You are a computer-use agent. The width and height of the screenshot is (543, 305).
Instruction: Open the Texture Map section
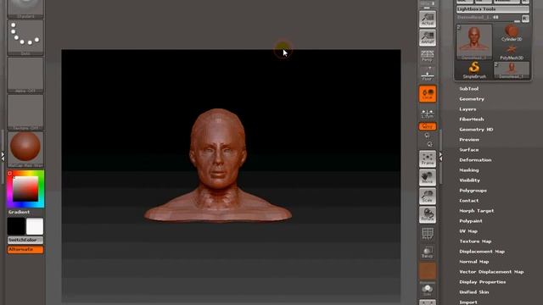(x=475, y=241)
